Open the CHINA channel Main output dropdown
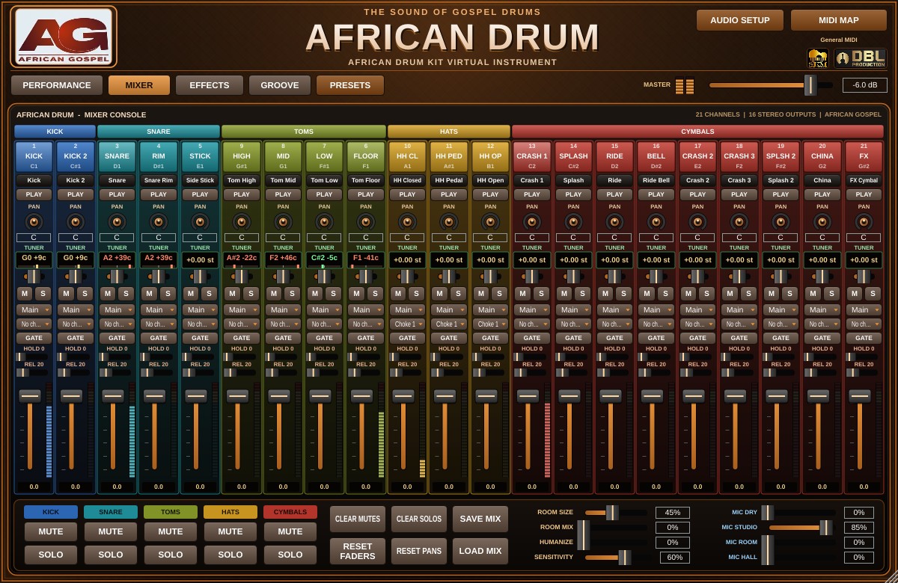This screenshot has height=583, width=898. point(822,309)
